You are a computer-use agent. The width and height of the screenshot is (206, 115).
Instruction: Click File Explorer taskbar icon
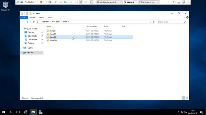pyautogui.click(x=33, y=112)
